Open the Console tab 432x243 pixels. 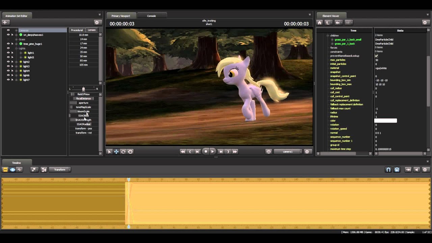(x=151, y=16)
